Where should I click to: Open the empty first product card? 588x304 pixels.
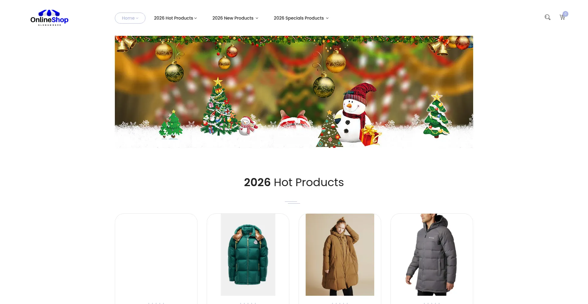pyautogui.click(x=156, y=259)
